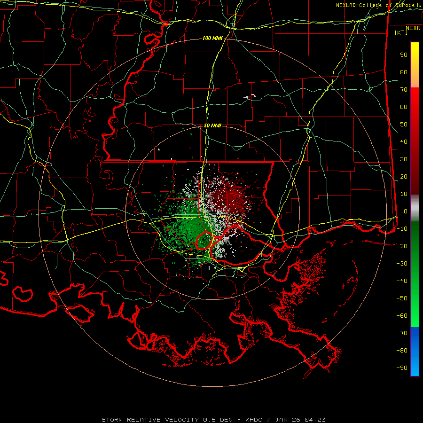Click the Storm Relative Velocity caption text
The image size is (423, 423).
click(213, 420)
